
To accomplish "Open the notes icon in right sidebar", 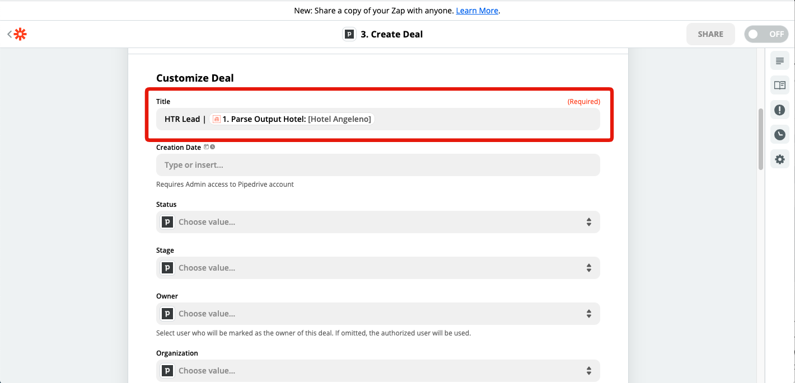I will 779,60.
